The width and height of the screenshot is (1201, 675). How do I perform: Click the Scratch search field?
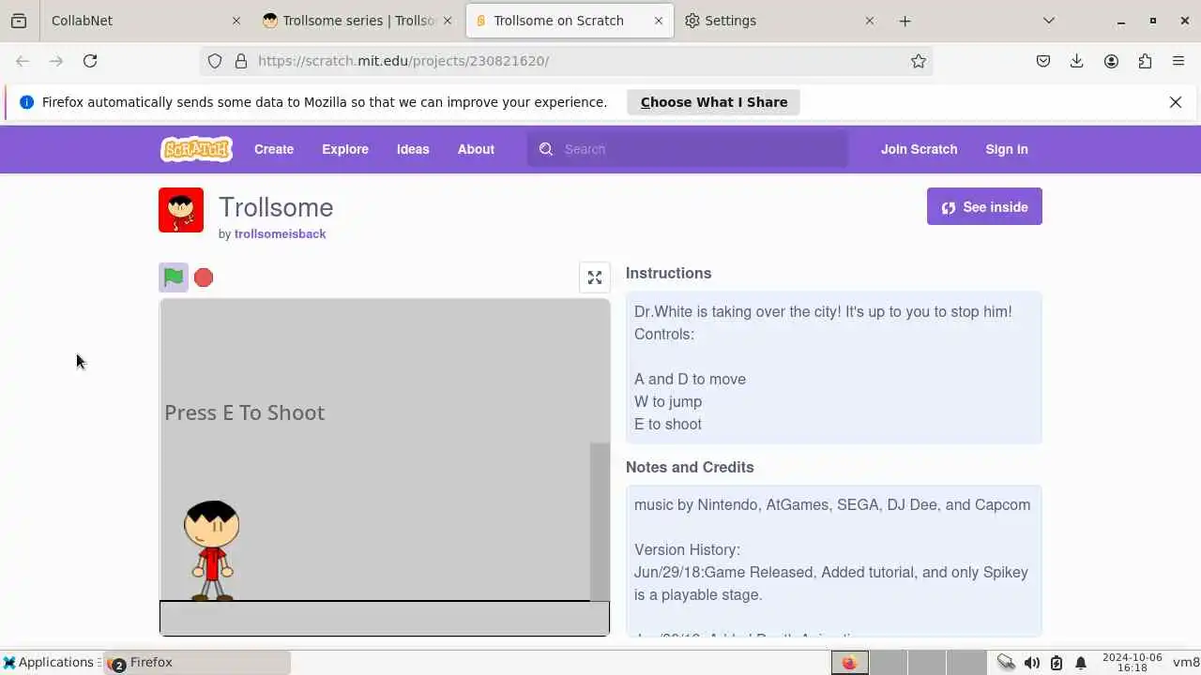pos(688,149)
